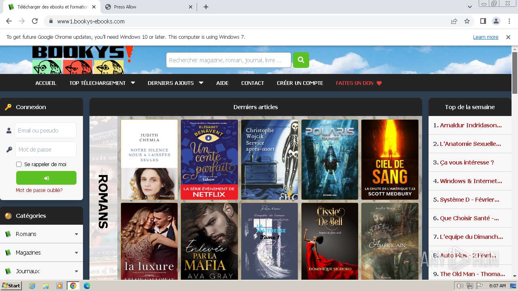Open the Contact menu item
The height and width of the screenshot is (291, 518).
click(253, 83)
